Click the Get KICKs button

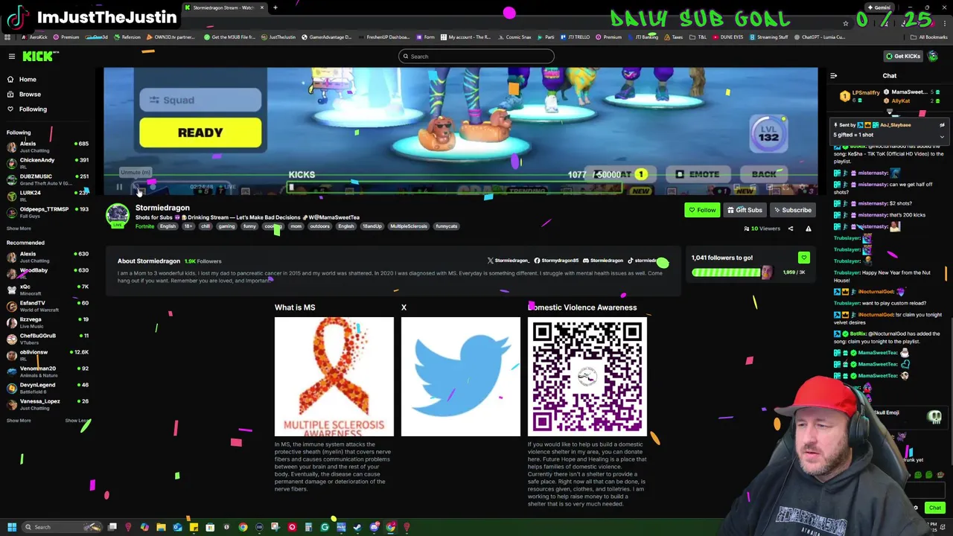pos(903,57)
